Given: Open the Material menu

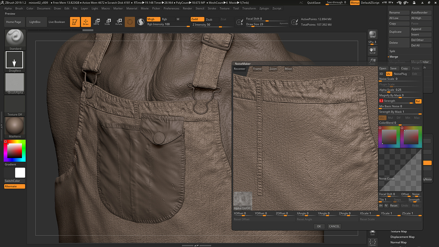Looking at the screenshot, I should pos(132,8).
